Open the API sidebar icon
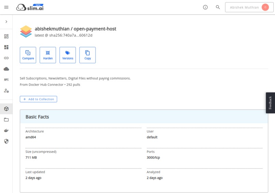This screenshot has width=275, height=193. (6, 80)
